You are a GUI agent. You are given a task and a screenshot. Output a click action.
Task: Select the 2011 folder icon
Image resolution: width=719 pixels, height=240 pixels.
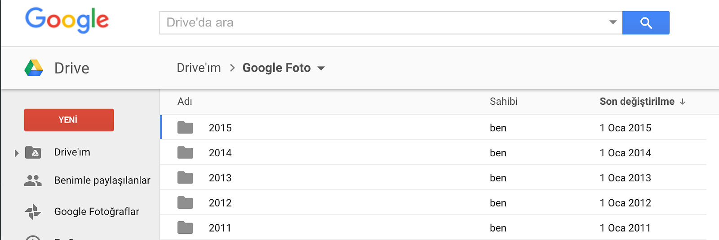(x=185, y=228)
